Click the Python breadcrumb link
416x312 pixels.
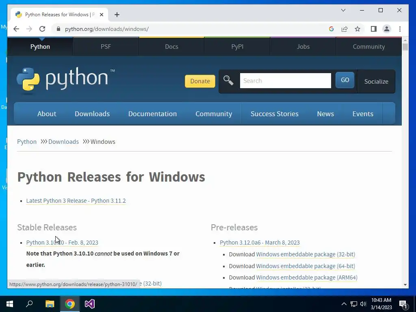27,141
